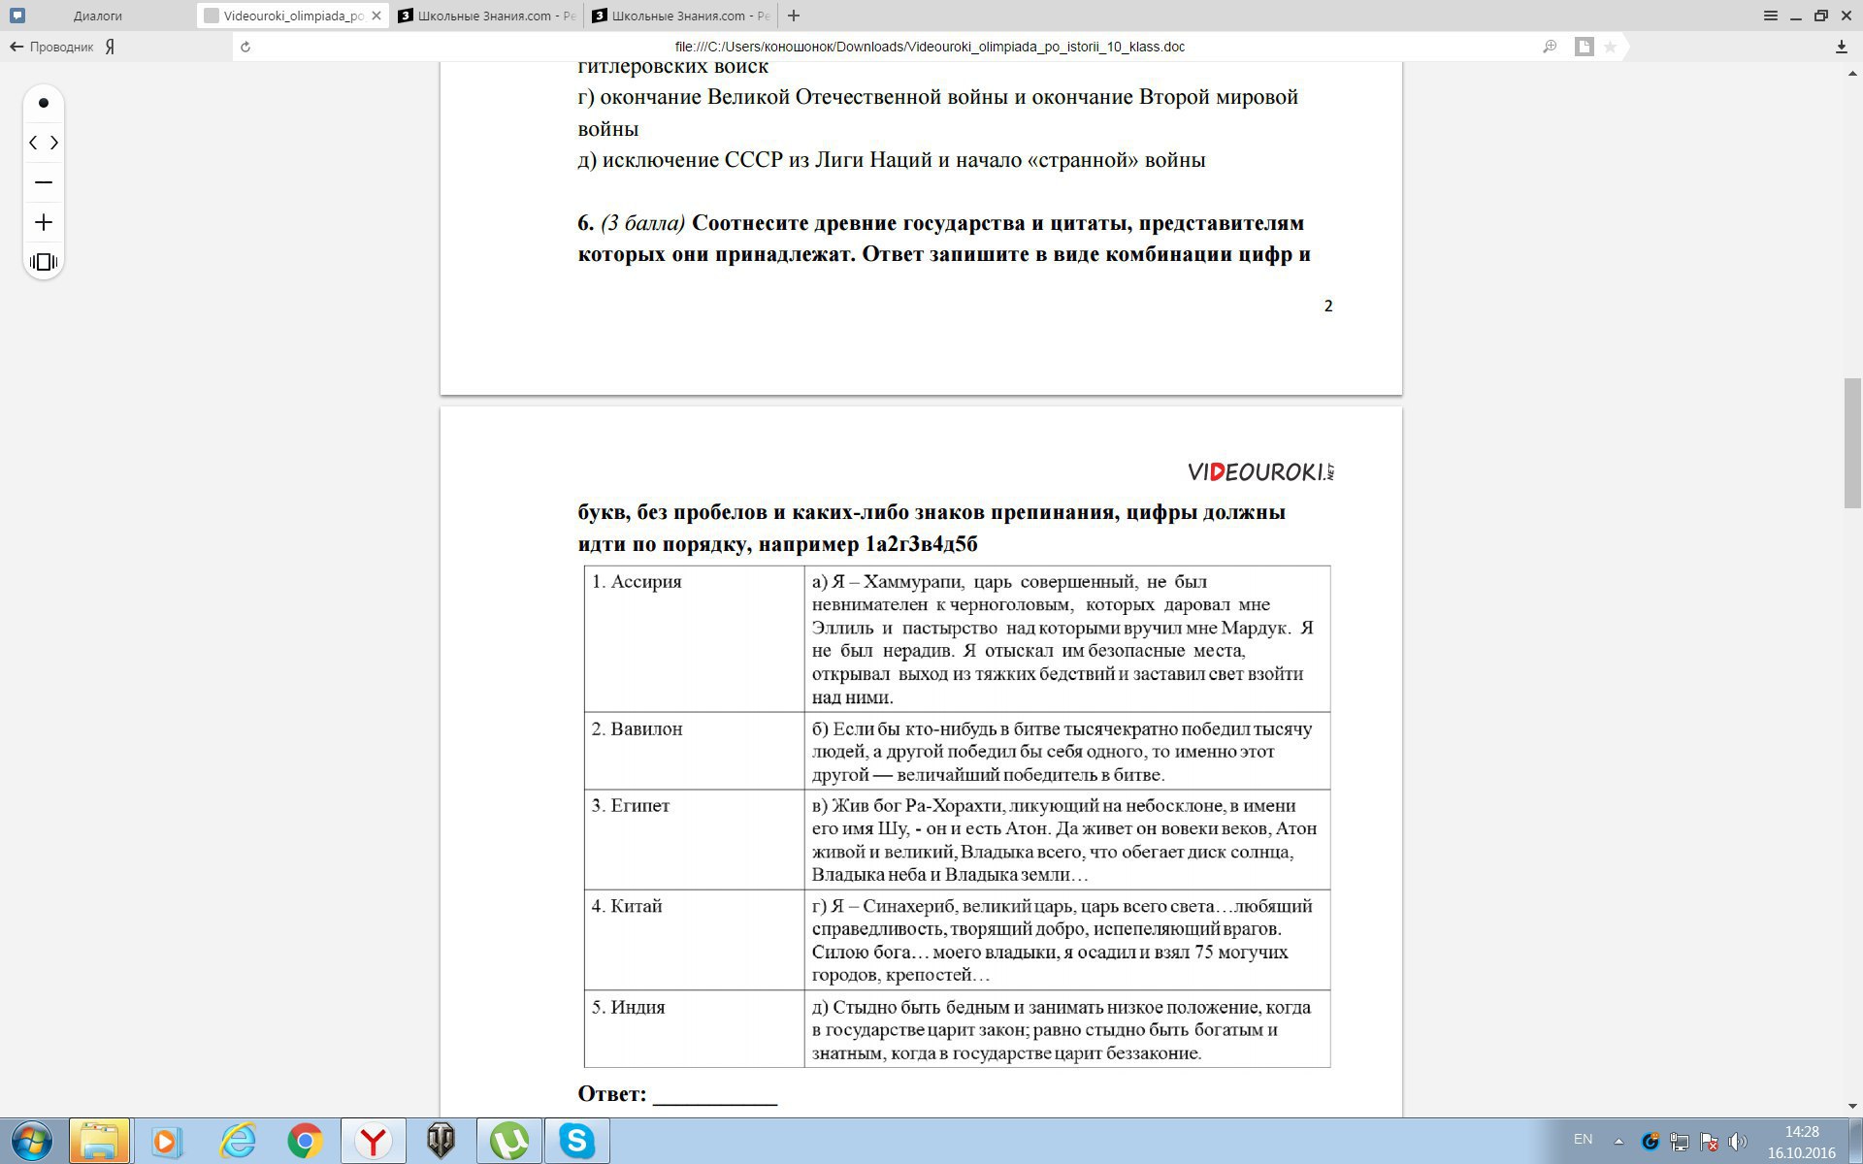
Task: Switch to first Школьные Знания.com tab
Action: tap(485, 16)
